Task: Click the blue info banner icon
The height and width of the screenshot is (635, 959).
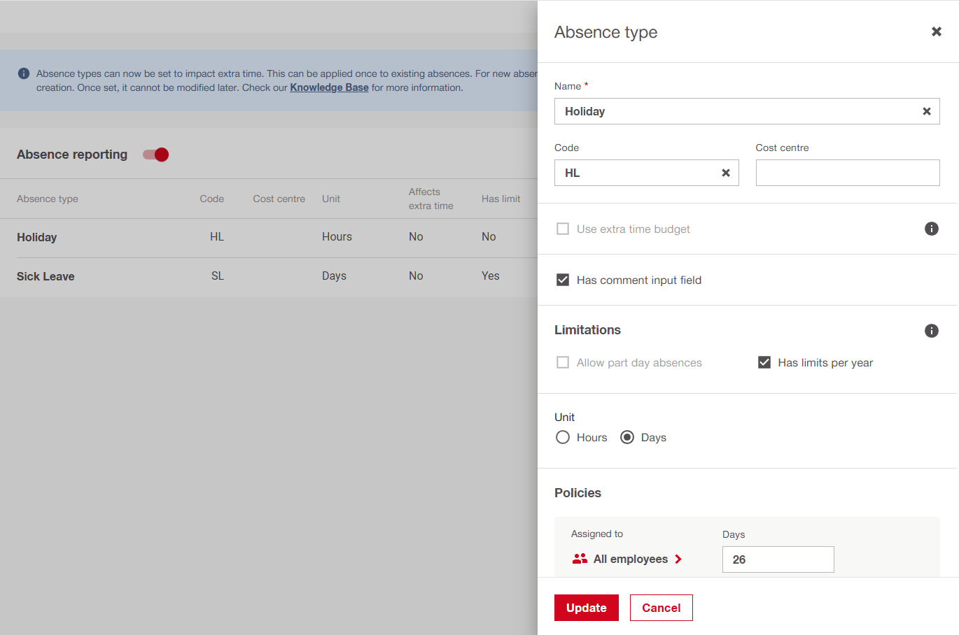Action: [24, 73]
